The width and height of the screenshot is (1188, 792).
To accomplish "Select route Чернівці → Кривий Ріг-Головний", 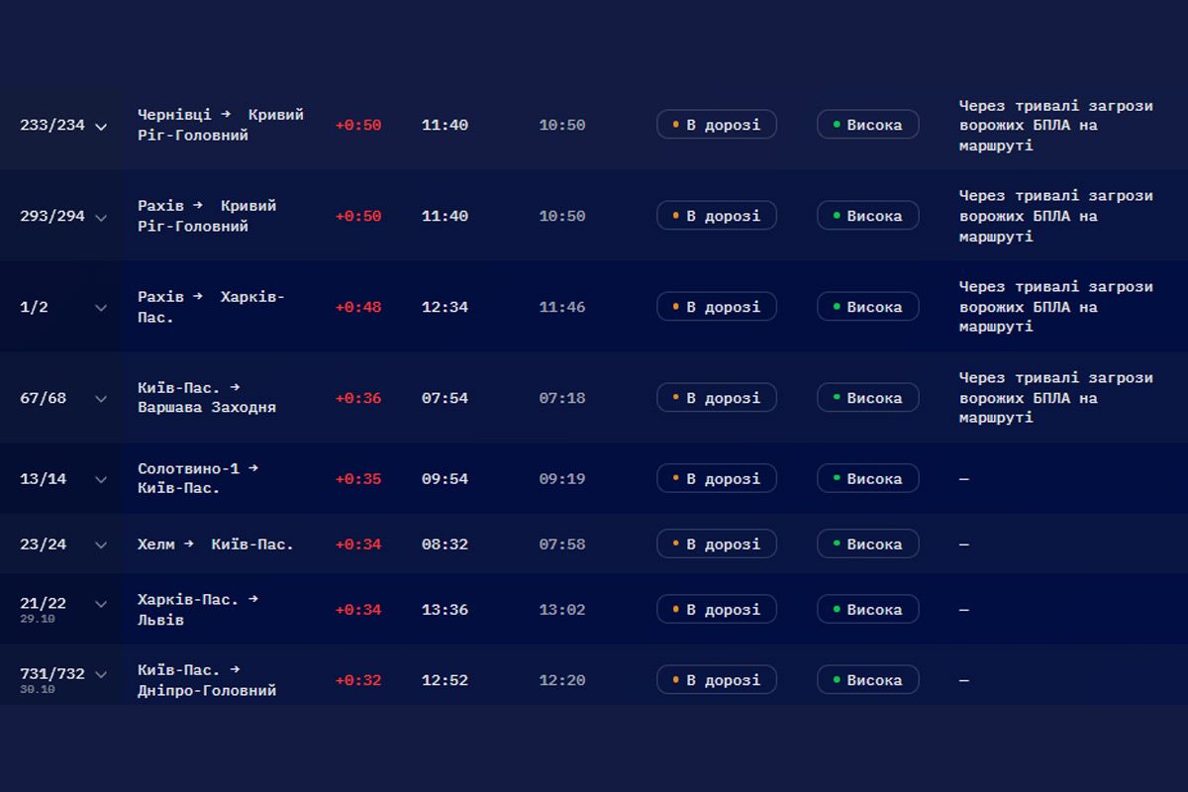I will coord(221,125).
